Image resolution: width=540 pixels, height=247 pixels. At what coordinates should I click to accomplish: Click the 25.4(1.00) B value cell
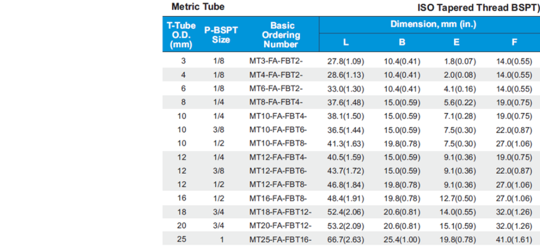click(x=402, y=239)
